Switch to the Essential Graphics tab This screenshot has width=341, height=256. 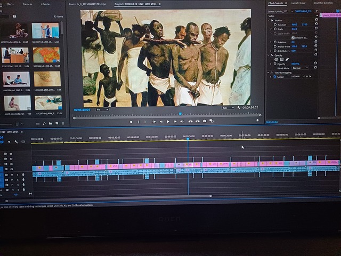323,3
